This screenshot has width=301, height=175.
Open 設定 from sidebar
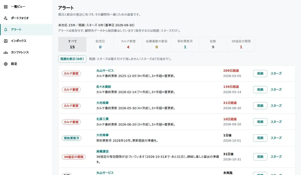(x=26, y=64)
